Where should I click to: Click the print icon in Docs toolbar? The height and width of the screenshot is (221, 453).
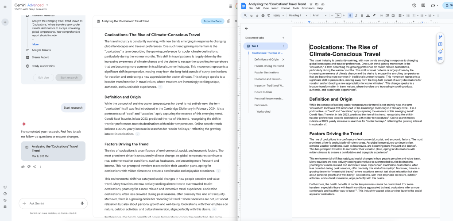[x=263, y=15]
